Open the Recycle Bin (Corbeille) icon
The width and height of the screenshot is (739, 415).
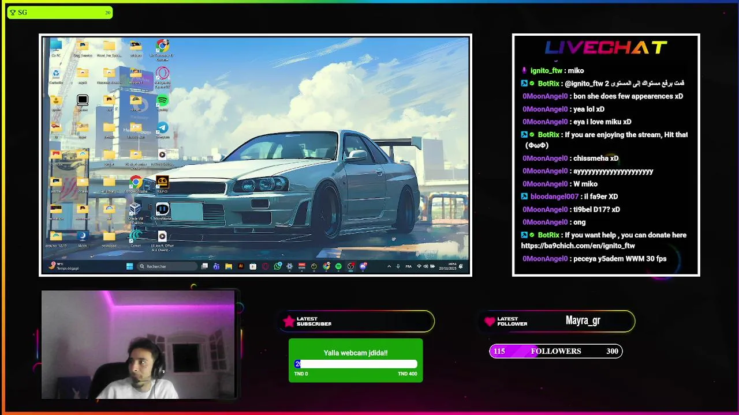[x=55, y=76]
